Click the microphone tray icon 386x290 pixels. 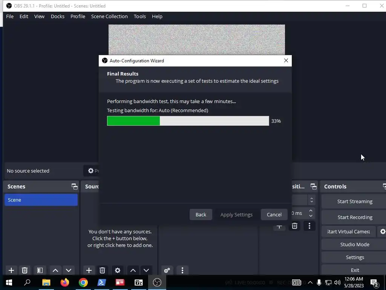[x=319, y=282]
